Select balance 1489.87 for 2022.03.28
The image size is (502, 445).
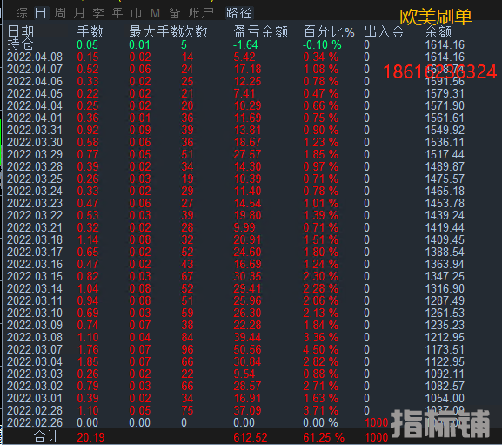coord(445,166)
